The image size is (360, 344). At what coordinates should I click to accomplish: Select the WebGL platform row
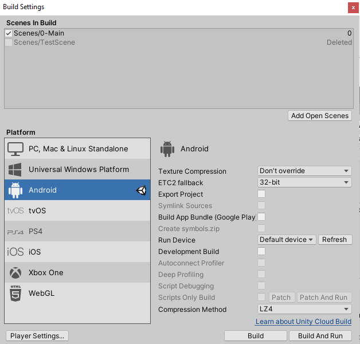(x=77, y=293)
